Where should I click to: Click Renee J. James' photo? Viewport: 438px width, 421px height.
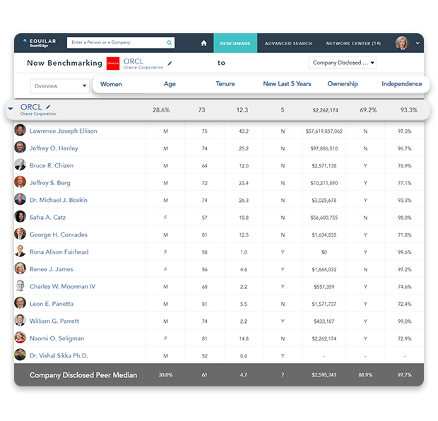point(20,268)
